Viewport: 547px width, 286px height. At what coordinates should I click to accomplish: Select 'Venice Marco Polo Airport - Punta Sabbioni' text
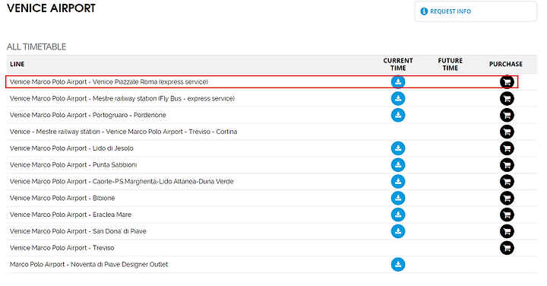[x=73, y=165]
